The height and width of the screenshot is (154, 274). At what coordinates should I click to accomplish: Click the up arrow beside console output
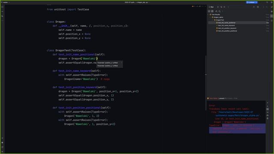268,103
